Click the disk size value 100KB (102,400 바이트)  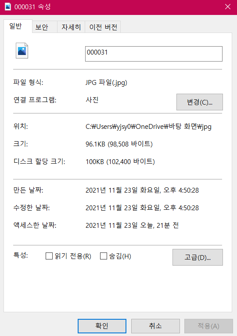120,161
